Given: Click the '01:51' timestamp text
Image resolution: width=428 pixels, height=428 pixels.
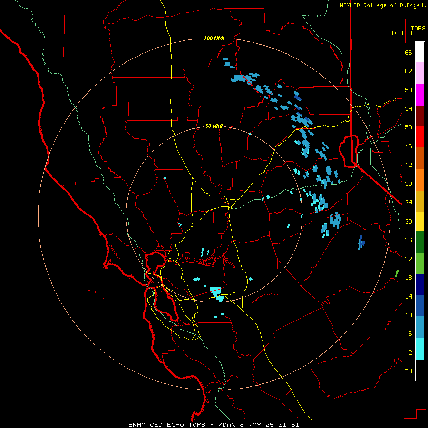Looking at the screenshot, I should pos(289,425).
